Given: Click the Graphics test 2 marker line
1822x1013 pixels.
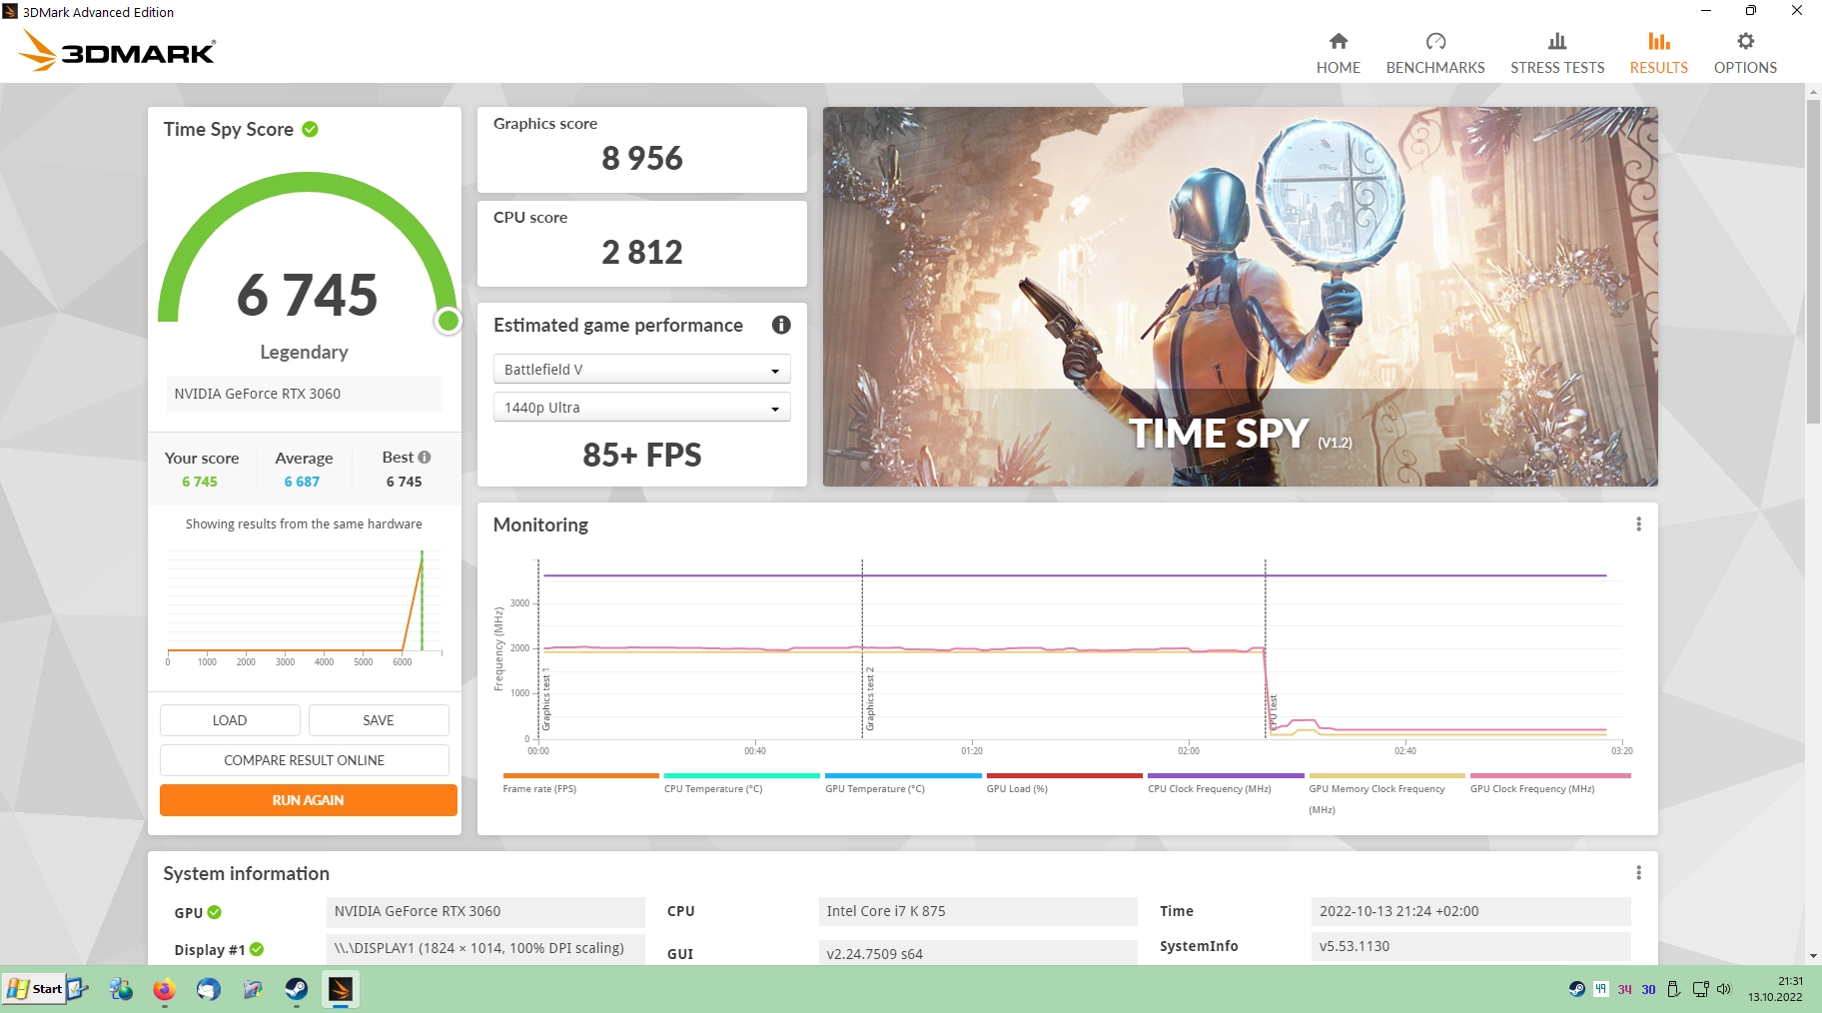Looking at the screenshot, I should click(x=862, y=649).
